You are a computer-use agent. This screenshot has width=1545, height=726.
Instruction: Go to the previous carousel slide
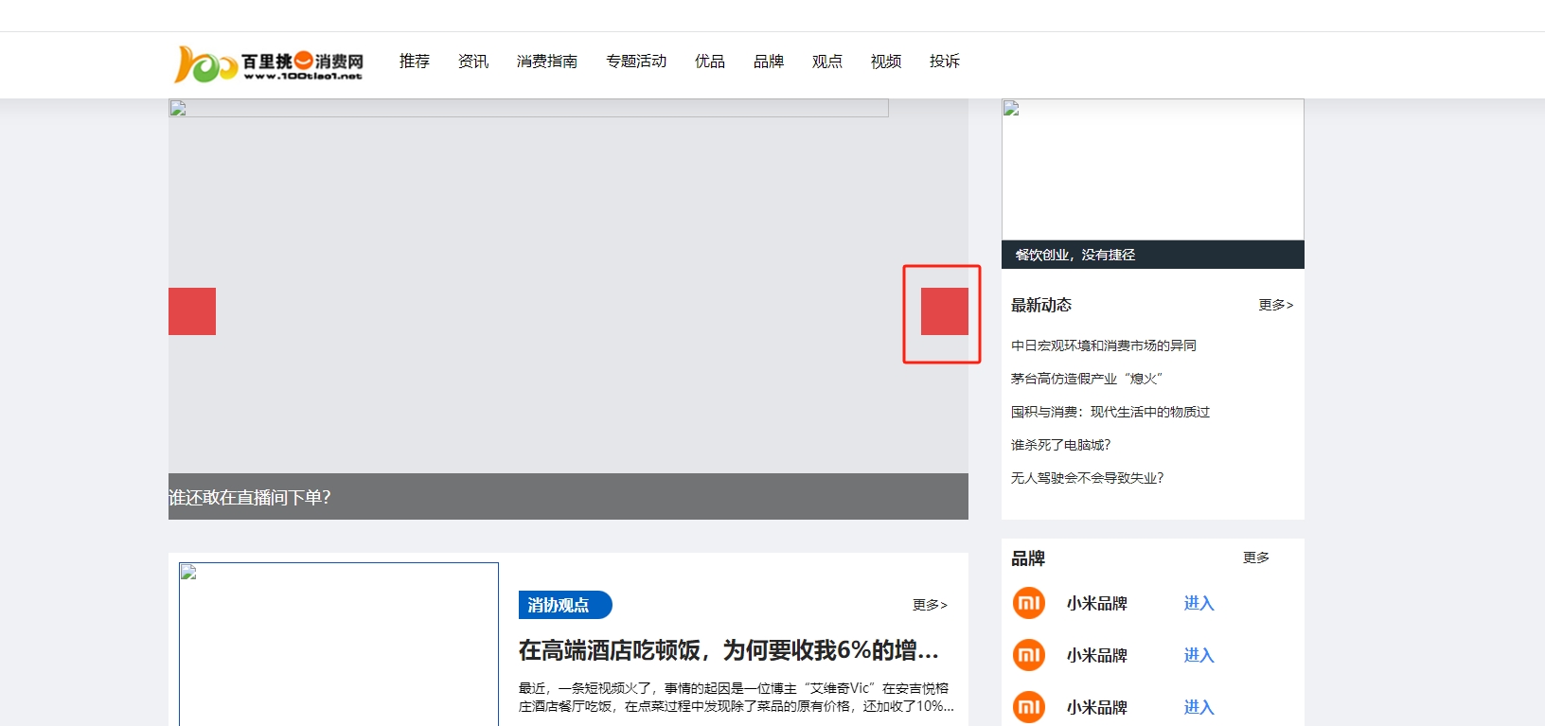click(192, 311)
